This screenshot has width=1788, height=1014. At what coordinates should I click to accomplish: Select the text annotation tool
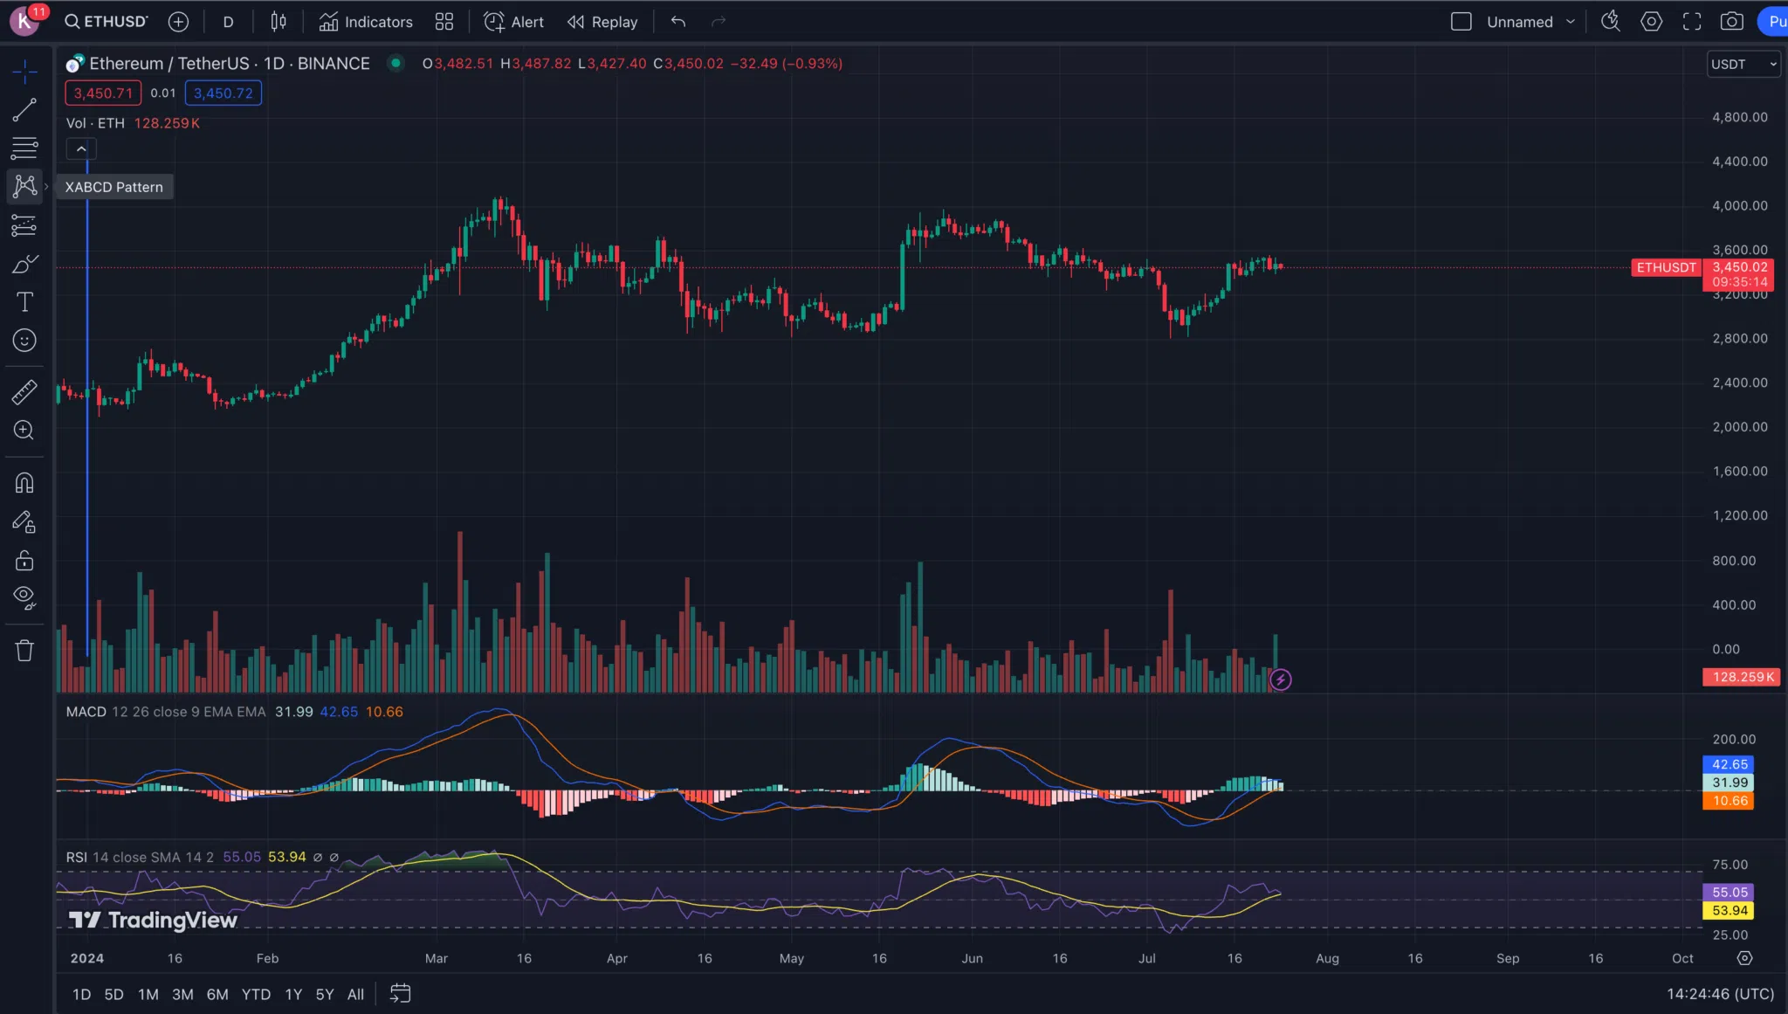coord(24,302)
